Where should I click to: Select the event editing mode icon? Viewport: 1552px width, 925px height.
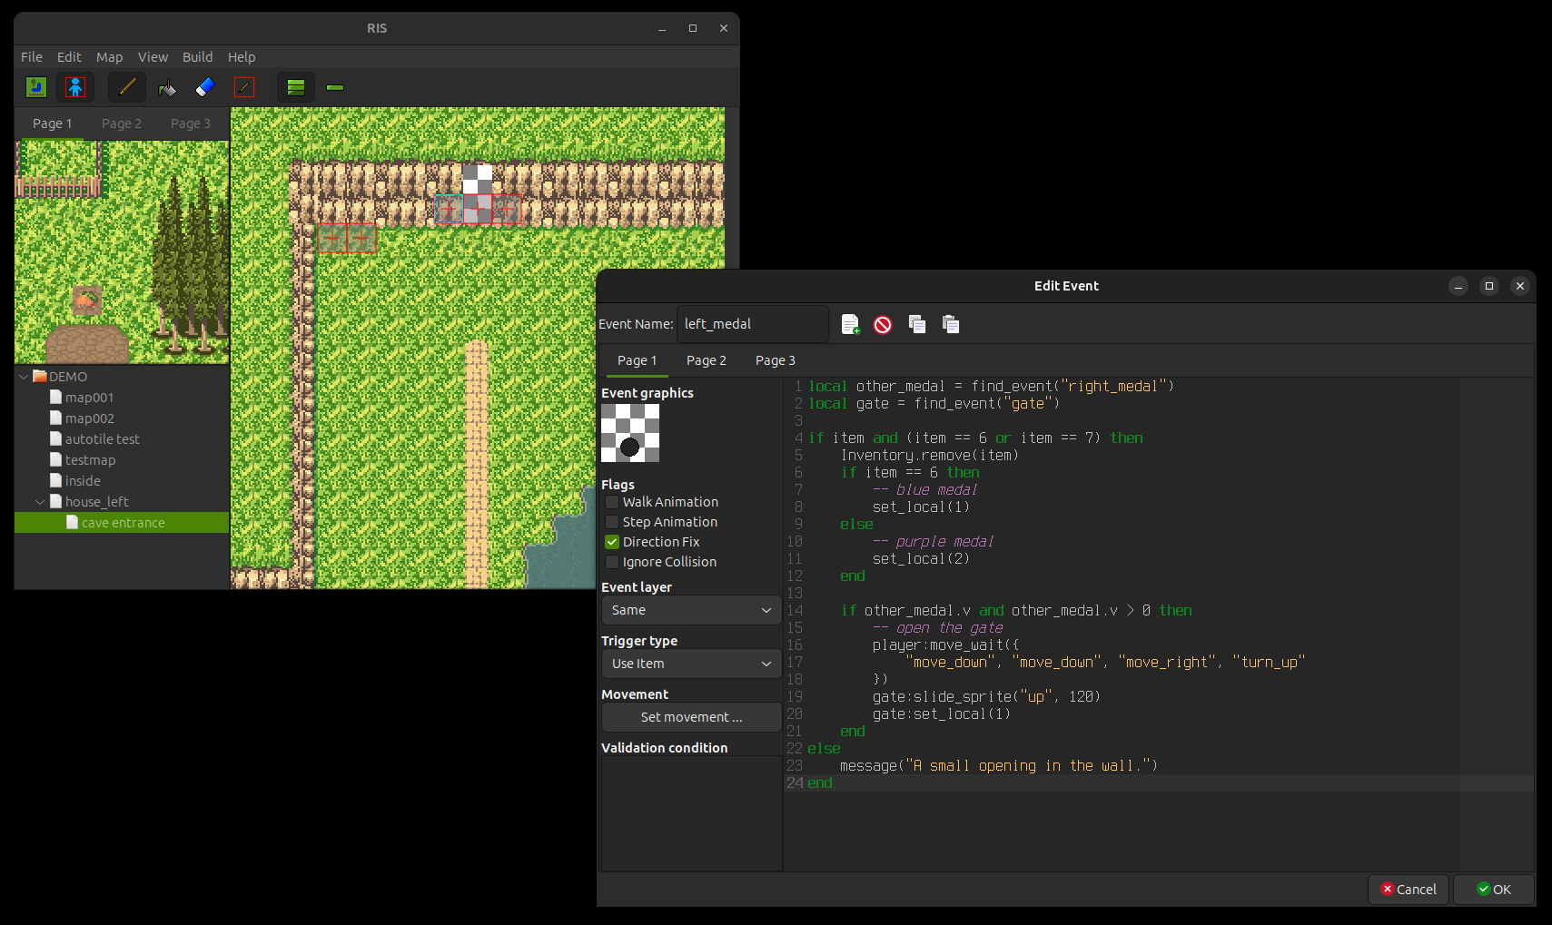coord(75,87)
